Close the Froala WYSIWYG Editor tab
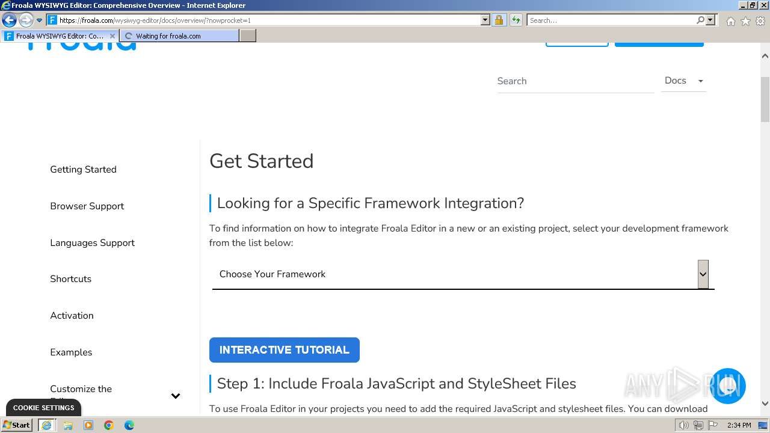 [112, 36]
